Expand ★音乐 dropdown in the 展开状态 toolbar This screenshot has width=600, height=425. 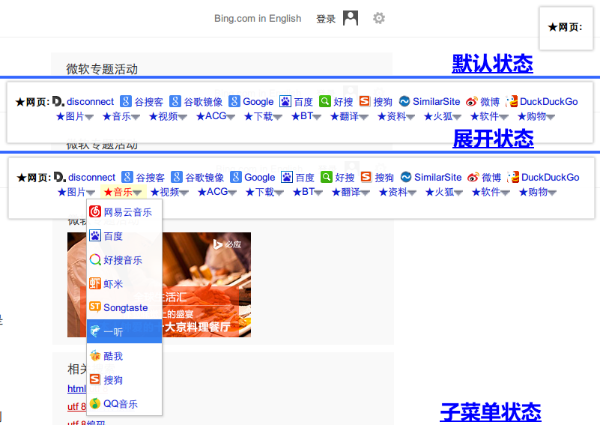click(121, 116)
